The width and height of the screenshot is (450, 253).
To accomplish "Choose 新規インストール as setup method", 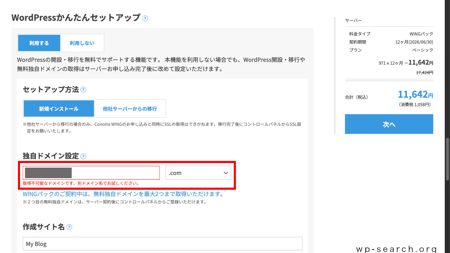I will point(59,108).
